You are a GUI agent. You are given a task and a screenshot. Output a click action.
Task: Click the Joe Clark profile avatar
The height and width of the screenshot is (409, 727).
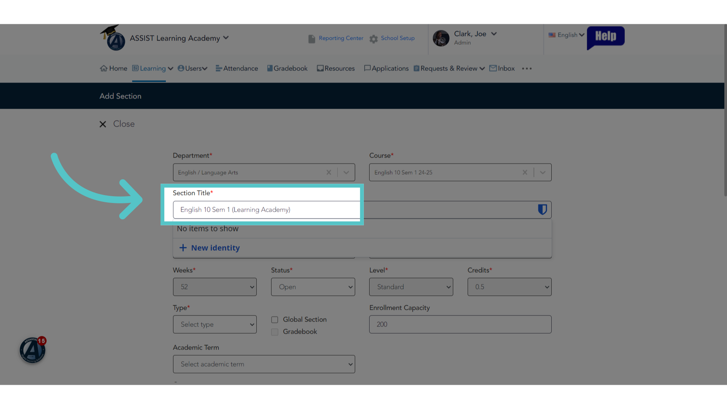441,38
